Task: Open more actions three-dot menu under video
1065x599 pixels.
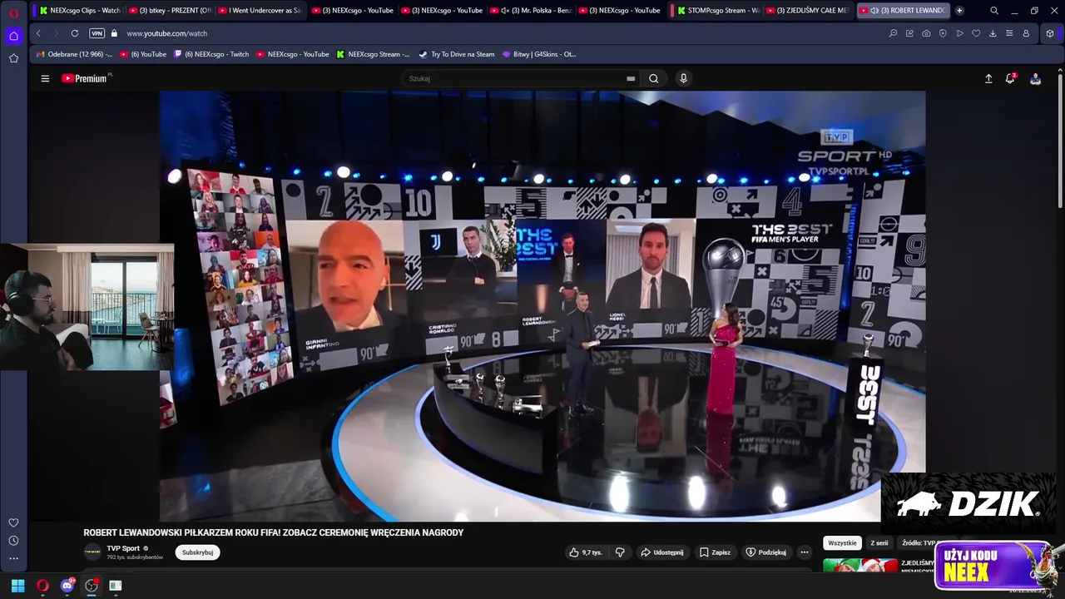Action: (x=804, y=552)
